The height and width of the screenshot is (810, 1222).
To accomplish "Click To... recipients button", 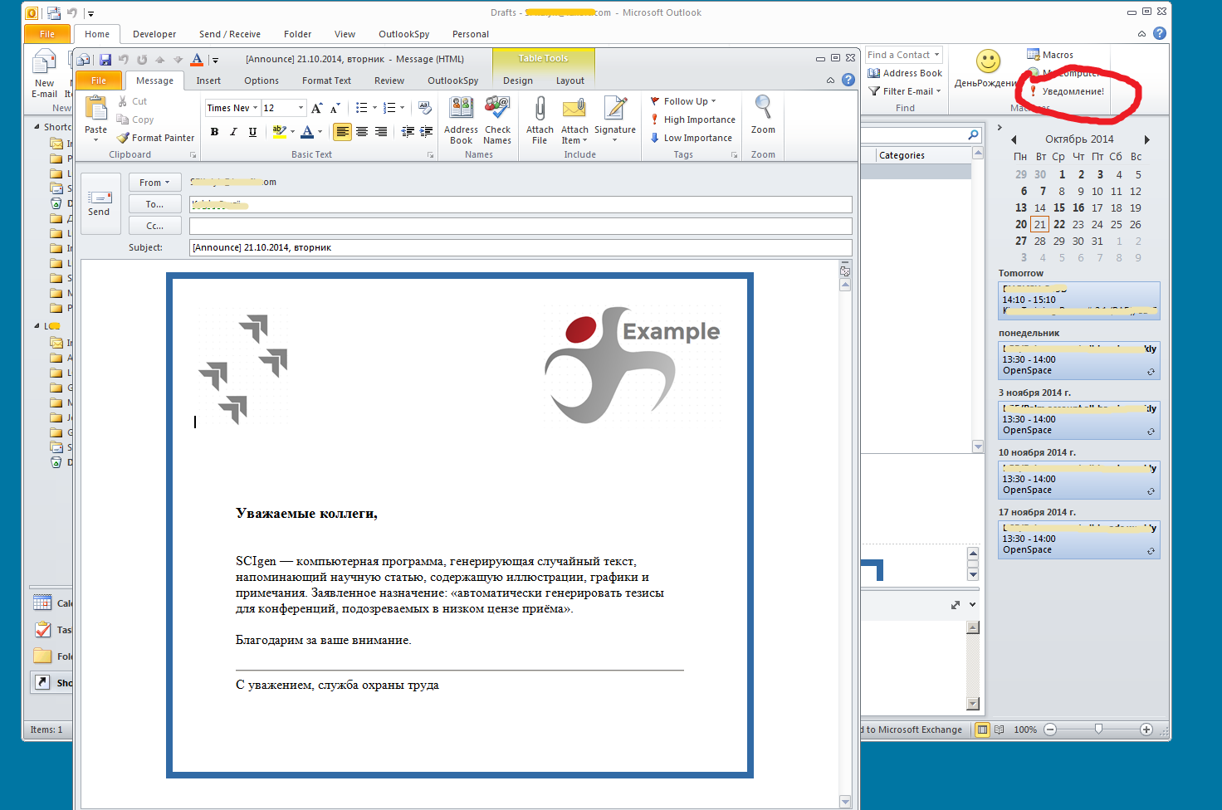I will (x=154, y=204).
